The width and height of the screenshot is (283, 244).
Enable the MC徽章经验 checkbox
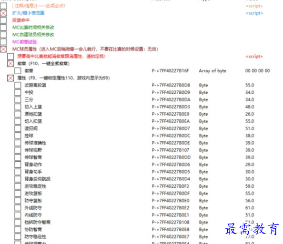3,42
